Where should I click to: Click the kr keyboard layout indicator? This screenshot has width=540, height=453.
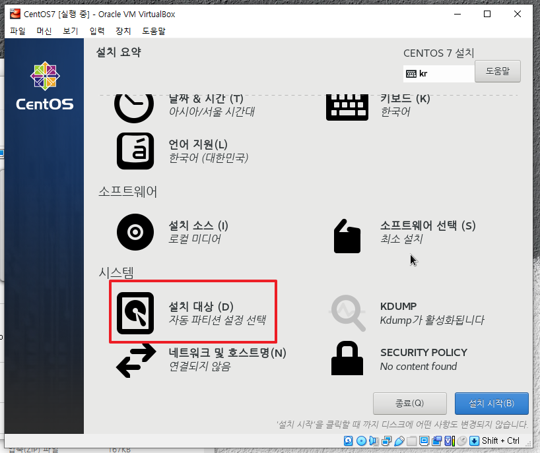pyautogui.click(x=439, y=74)
